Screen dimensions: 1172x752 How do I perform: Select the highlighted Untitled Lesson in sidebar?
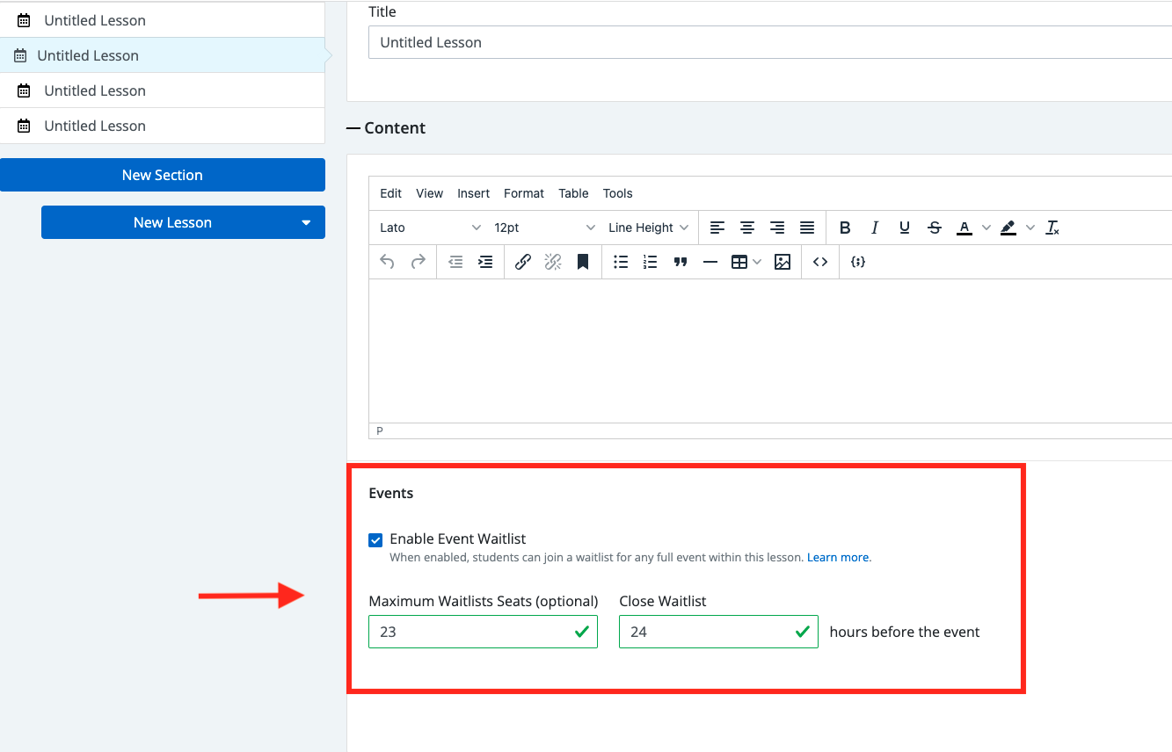coord(163,55)
